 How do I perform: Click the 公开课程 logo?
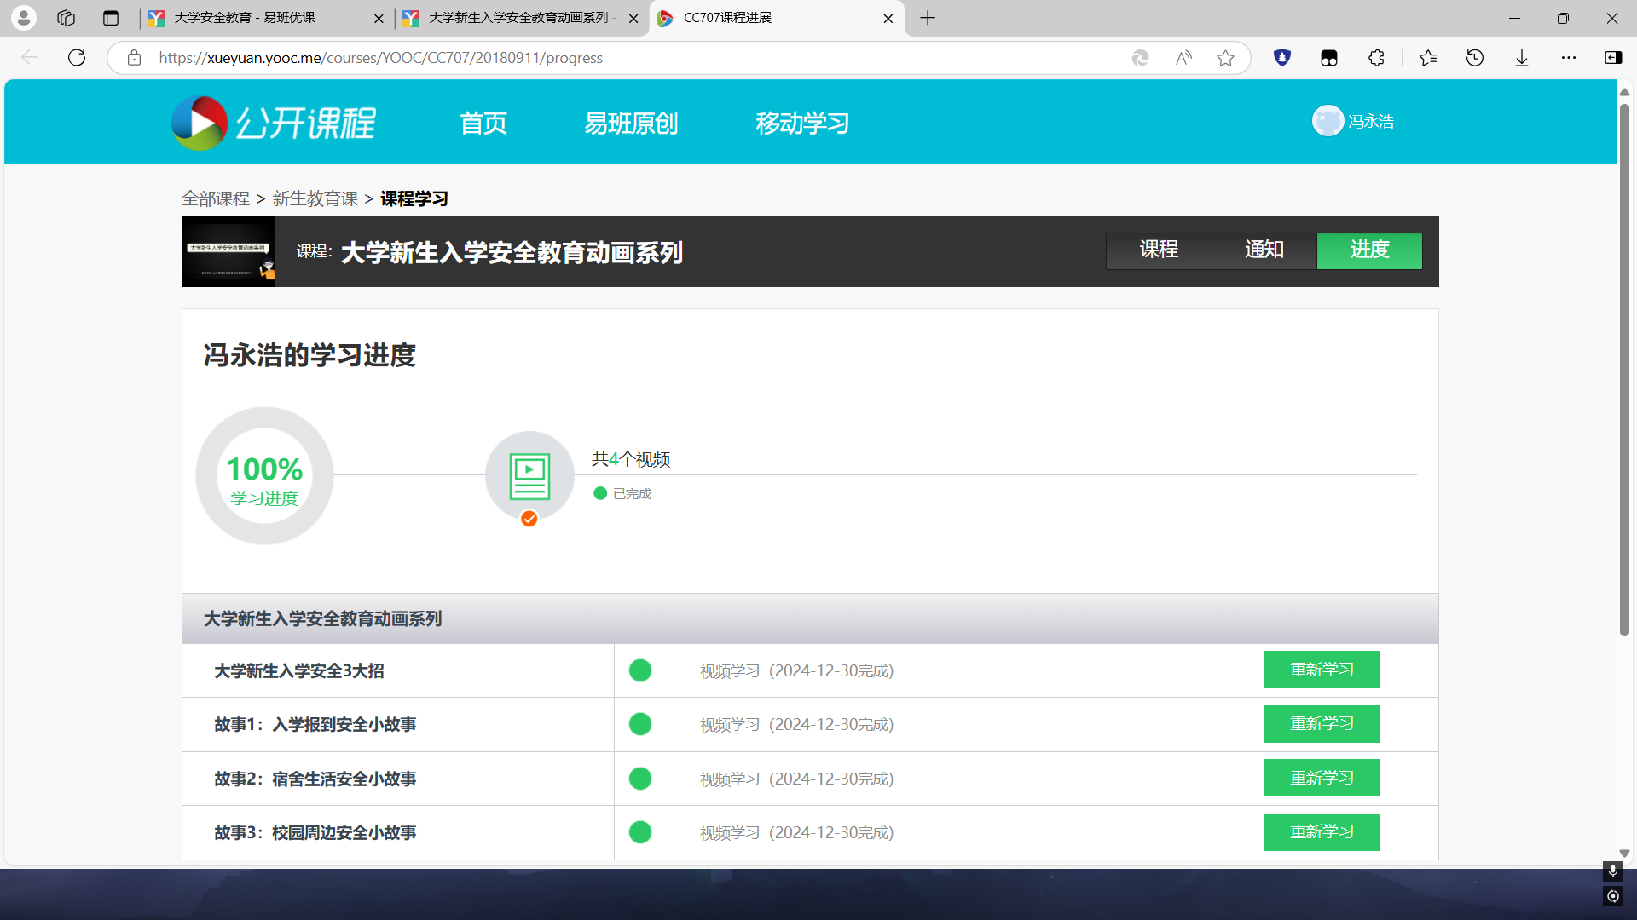point(274,123)
